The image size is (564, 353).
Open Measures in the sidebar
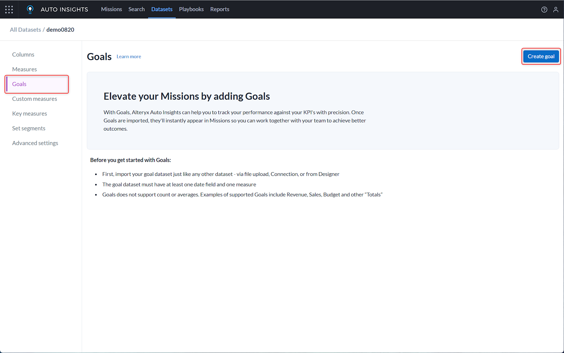(x=25, y=69)
